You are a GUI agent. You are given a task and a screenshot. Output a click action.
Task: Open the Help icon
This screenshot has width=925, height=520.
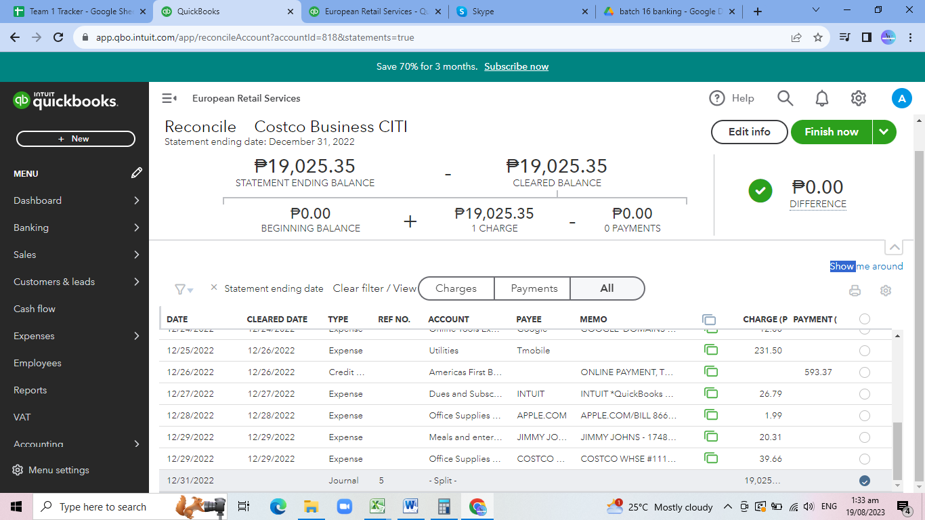click(717, 98)
